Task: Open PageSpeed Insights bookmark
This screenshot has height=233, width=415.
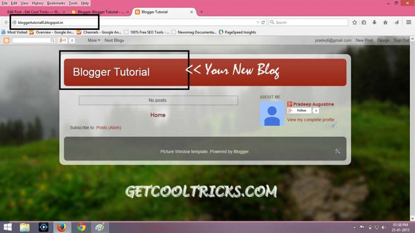Action: tap(237, 32)
